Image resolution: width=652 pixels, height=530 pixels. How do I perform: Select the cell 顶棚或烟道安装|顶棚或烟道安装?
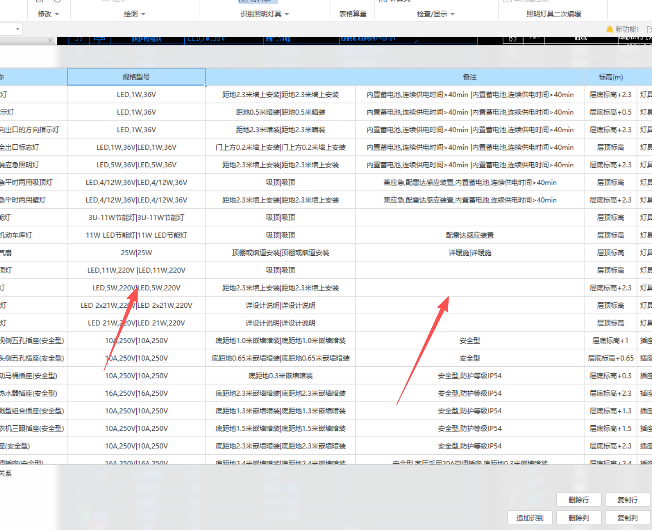click(281, 253)
